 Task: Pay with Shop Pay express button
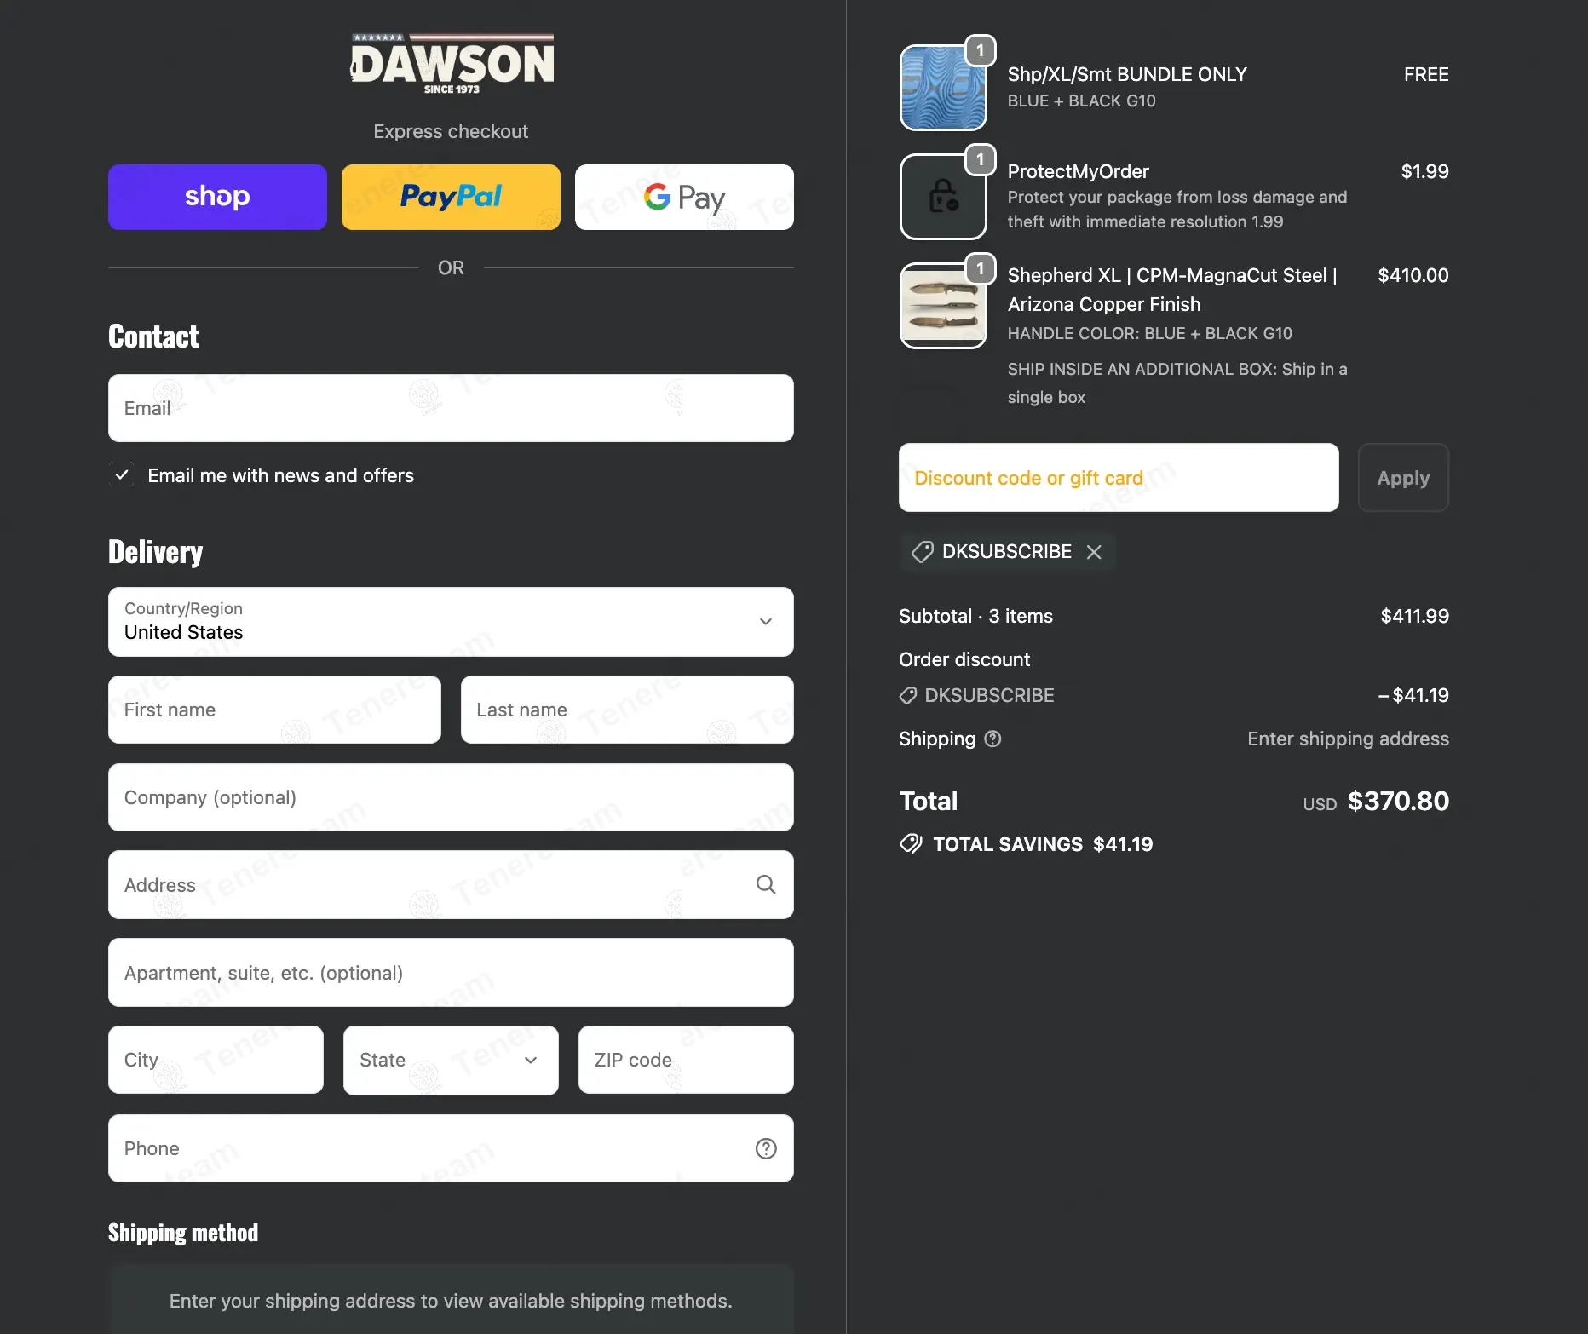[217, 197]
